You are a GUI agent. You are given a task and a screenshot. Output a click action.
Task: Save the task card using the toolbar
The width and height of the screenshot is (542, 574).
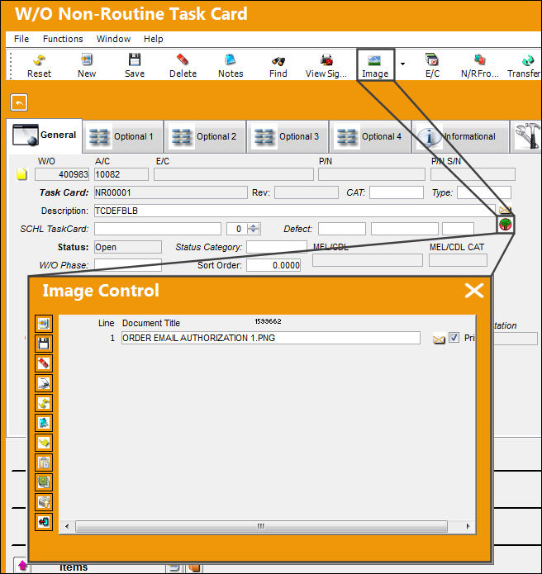coord(135,66)
